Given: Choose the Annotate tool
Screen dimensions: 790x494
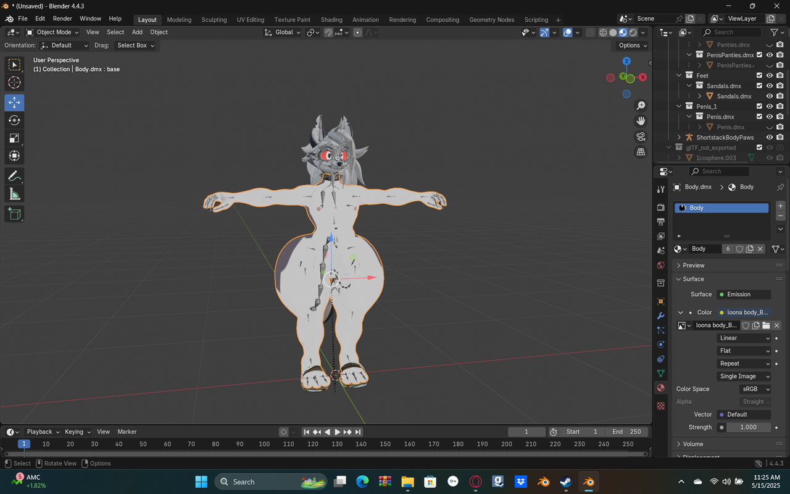Looking at the screenshot, I should pos(15,177).
